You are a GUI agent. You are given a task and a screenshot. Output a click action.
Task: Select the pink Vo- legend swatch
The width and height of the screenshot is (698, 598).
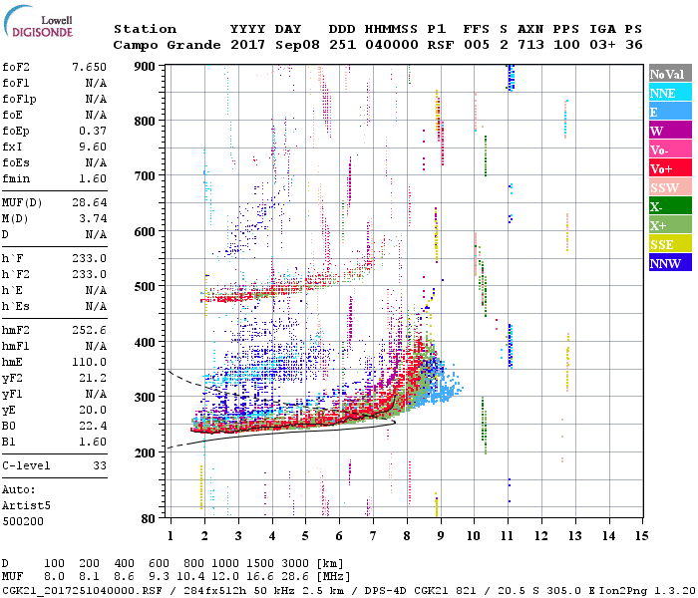pos(670,149)
